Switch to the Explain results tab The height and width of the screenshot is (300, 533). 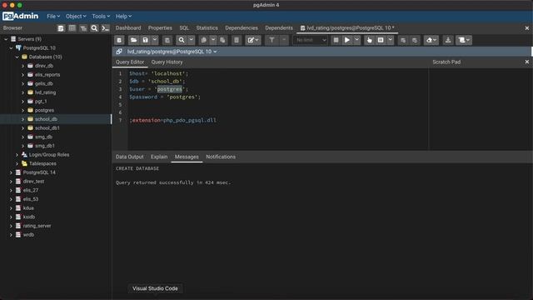(159, 157)
